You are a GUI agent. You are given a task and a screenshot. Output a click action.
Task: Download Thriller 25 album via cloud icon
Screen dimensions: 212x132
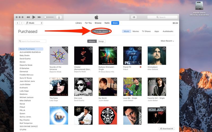pos(91,108)
